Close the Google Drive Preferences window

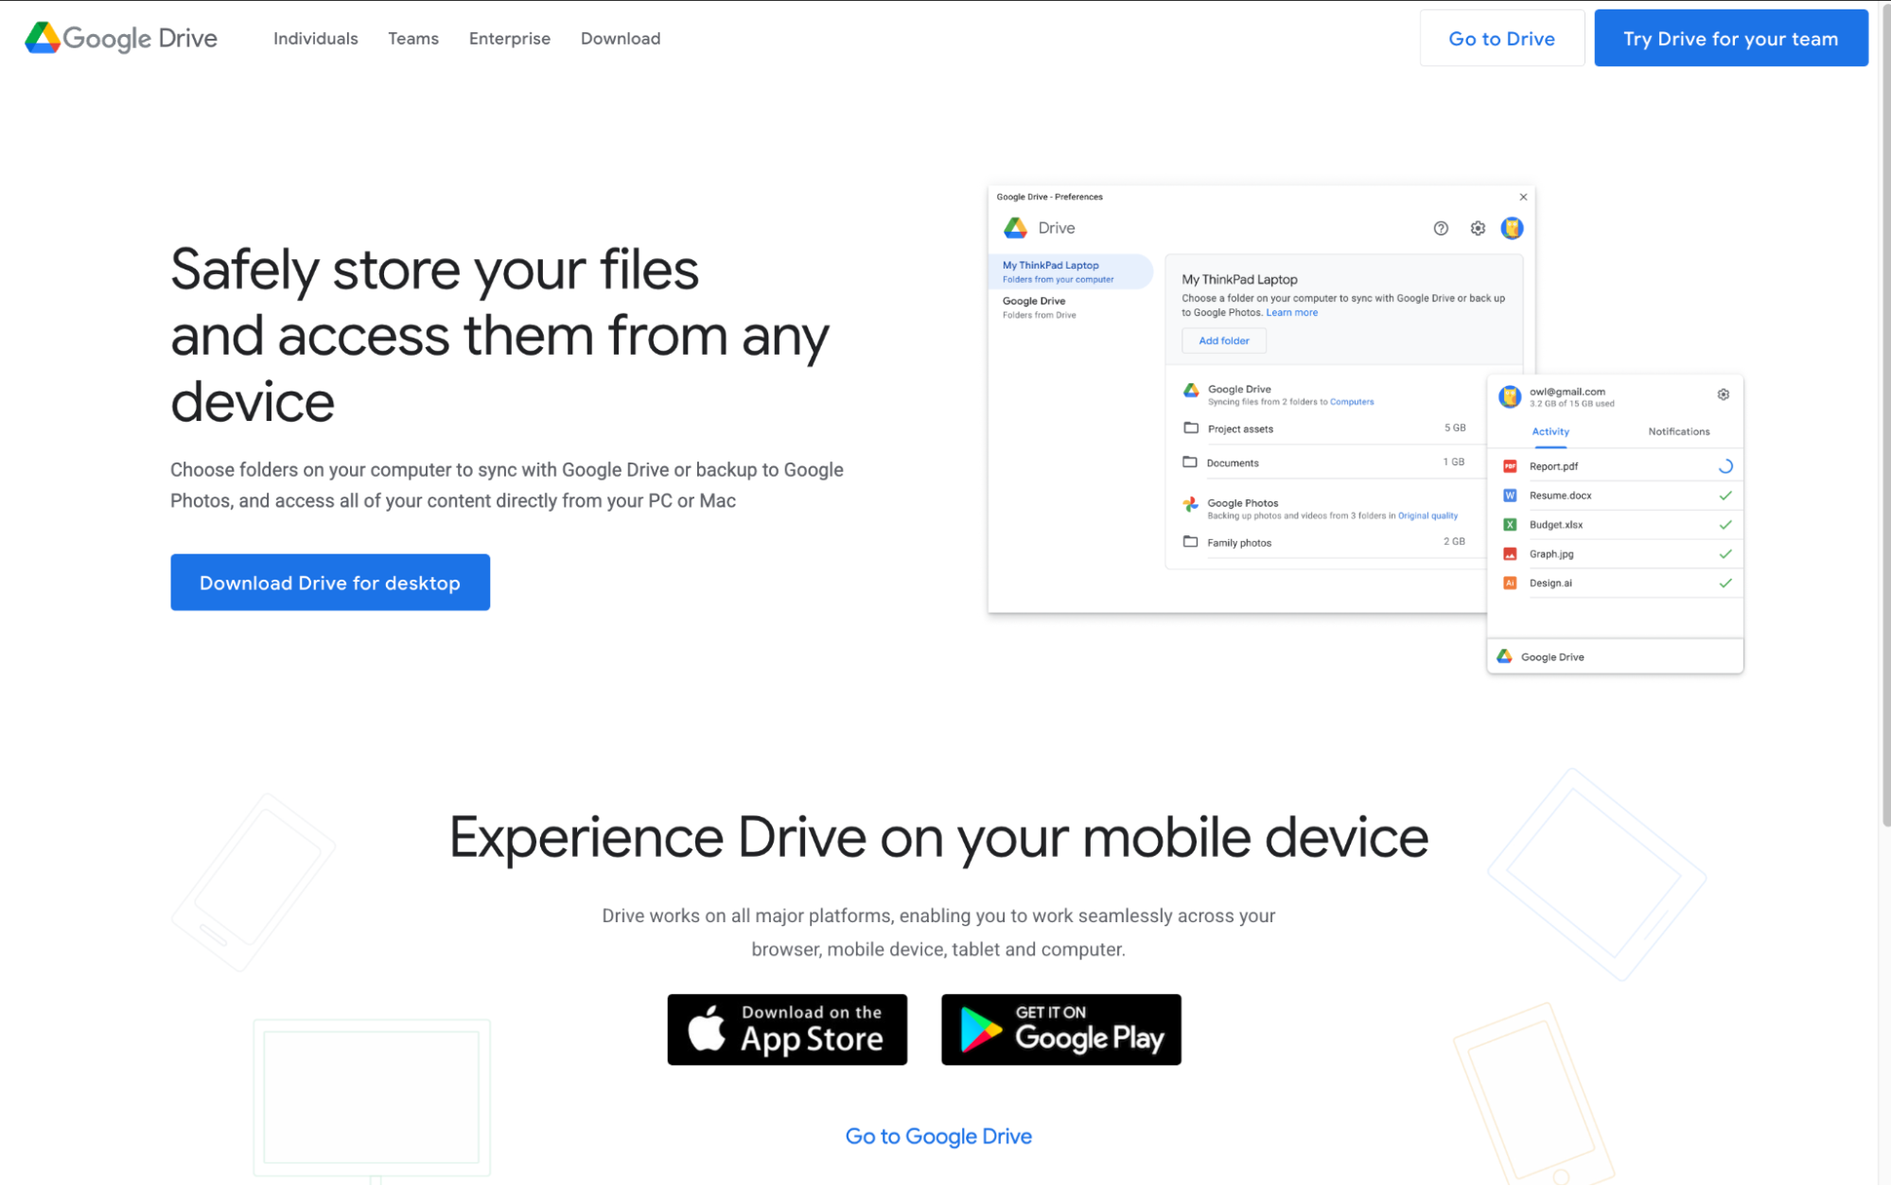[x=1523, y=197]
